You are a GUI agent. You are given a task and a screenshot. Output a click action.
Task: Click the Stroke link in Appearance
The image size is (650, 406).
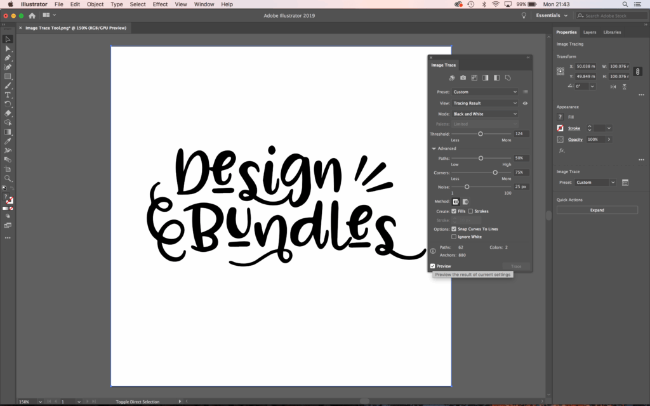pyautogui.click(x=574, y=128)
